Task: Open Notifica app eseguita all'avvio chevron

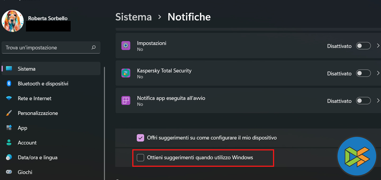Action: [x=378, y=101]
